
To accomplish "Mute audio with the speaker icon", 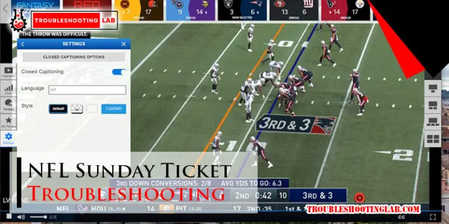I will (20, 217).
